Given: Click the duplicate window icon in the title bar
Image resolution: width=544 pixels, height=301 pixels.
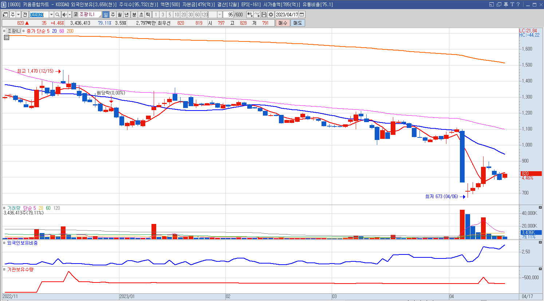Looking at the screenshot, I should pyautogui.click(x=499, y=4).
